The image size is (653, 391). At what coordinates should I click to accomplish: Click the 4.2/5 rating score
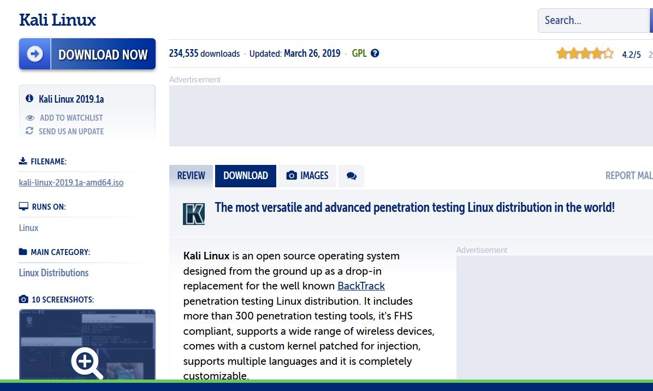tap(631, 55)
